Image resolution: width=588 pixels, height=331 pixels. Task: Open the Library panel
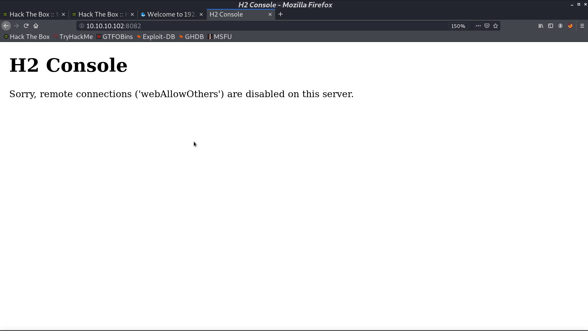pos(541,26)
